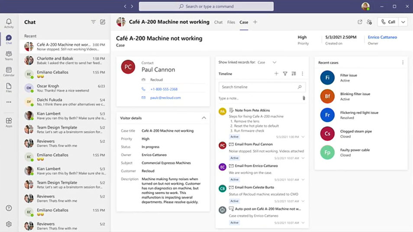Open the Charlotte and Babak chat
Screen dimensions: 413x232
click(x=65, y=60)
